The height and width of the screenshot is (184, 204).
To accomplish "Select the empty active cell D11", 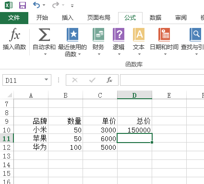I will click(134, 138).
